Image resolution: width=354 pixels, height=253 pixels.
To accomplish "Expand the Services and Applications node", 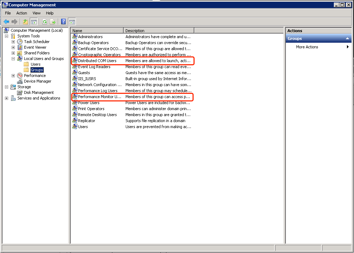I will (x=6, y=98).
